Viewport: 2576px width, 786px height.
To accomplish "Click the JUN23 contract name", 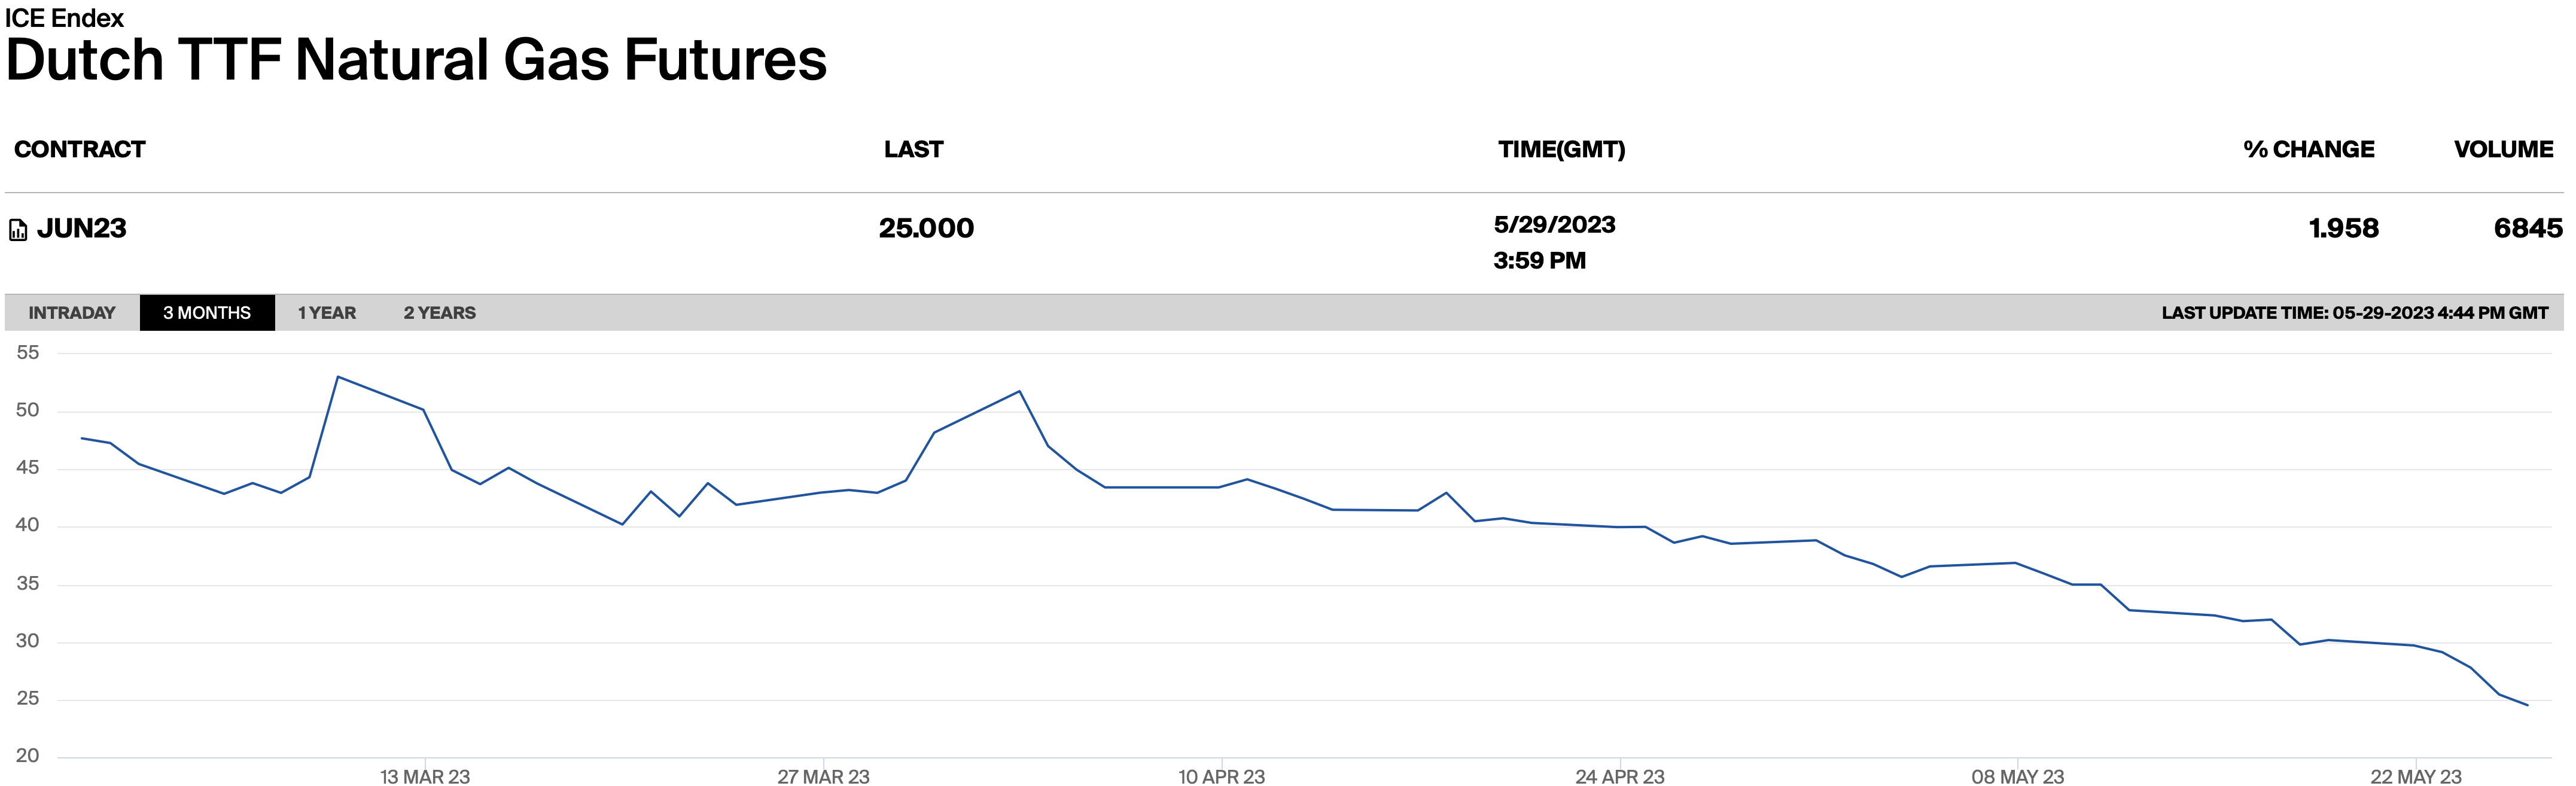I will click(82, 228).
